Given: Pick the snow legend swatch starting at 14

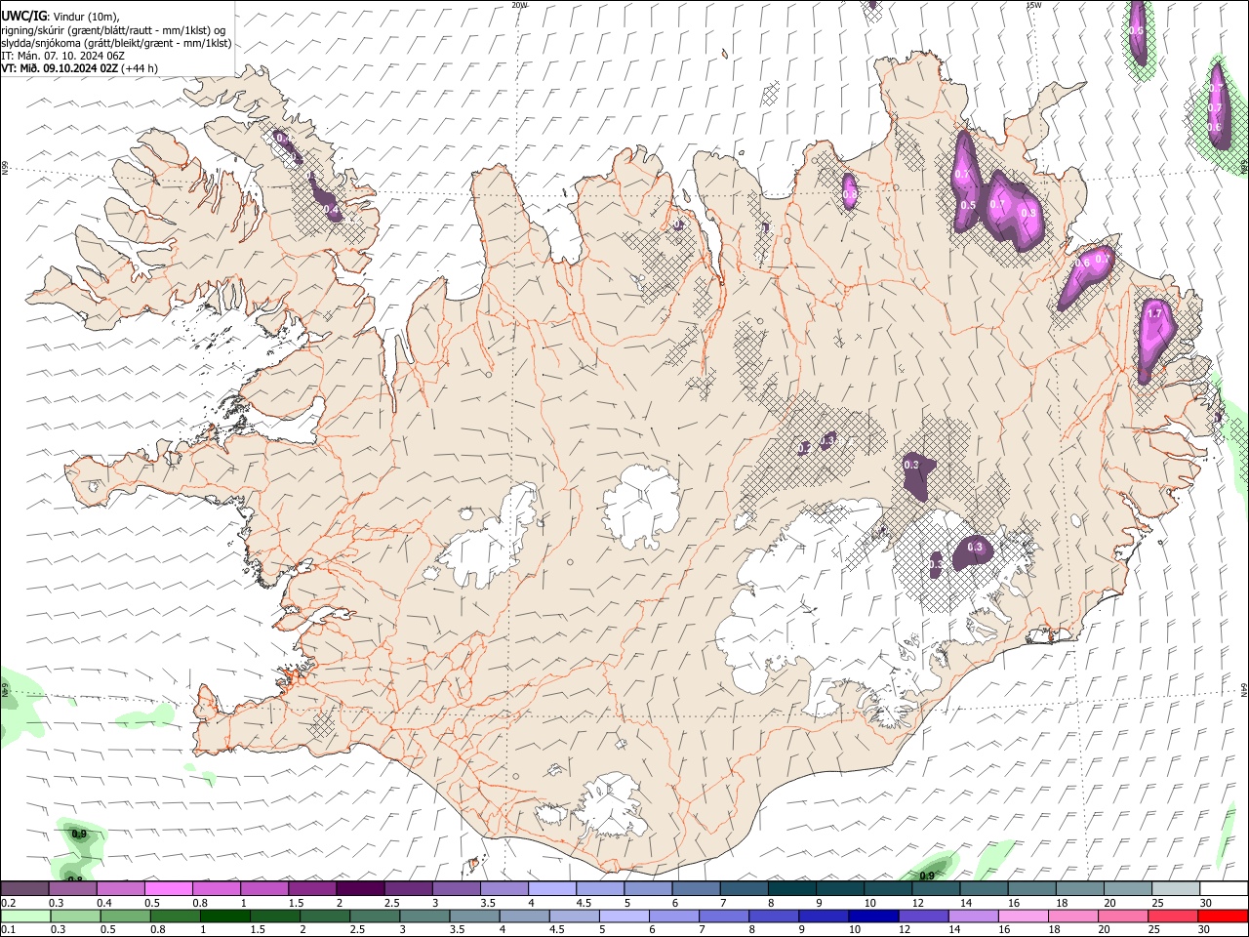Looking at the screenshot, I should coord(984,888).
